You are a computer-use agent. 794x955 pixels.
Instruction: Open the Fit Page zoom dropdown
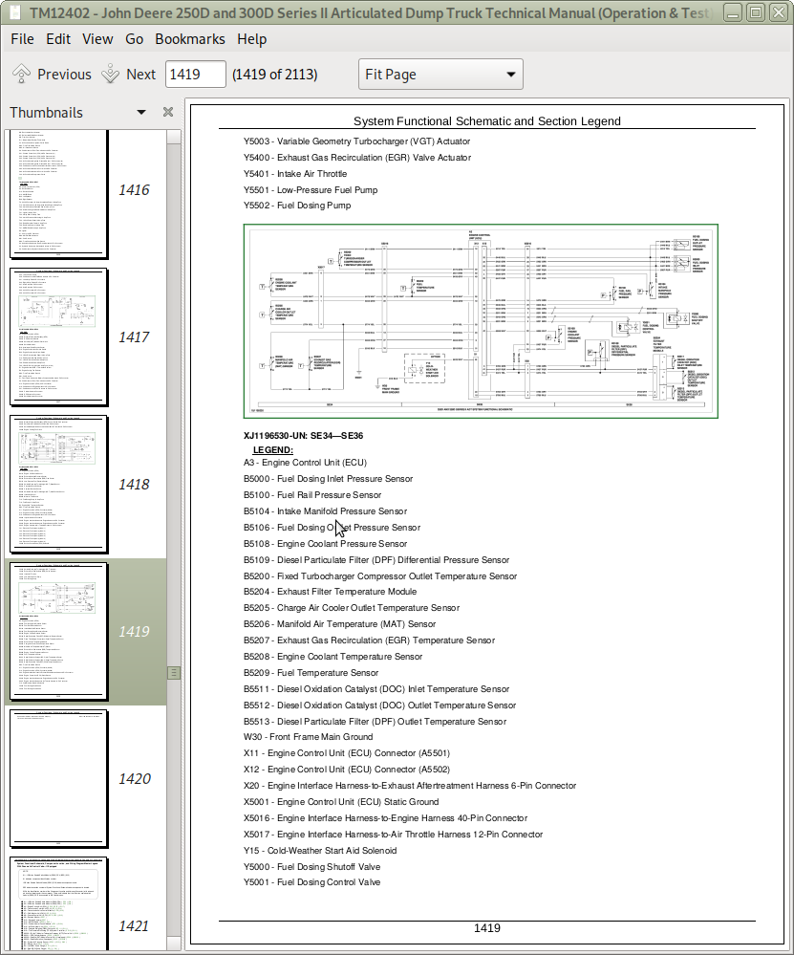440,75
